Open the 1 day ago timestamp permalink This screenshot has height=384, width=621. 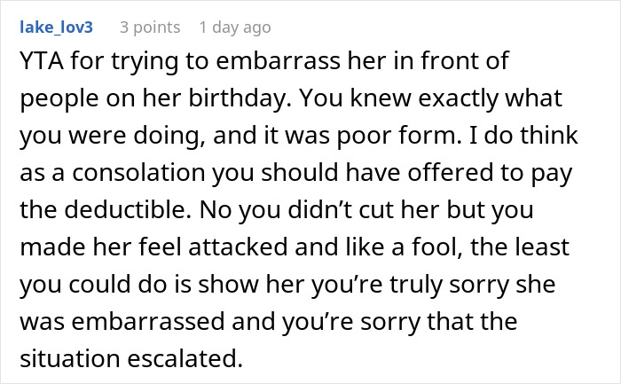point(235,27)
